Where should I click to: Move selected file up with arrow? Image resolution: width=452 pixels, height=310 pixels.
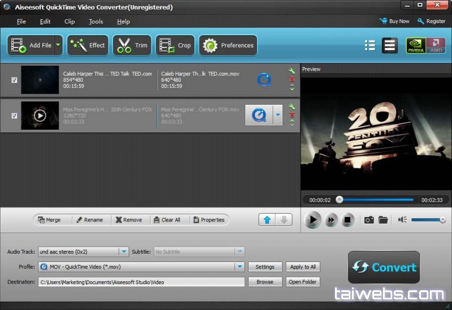pos(267,220)
